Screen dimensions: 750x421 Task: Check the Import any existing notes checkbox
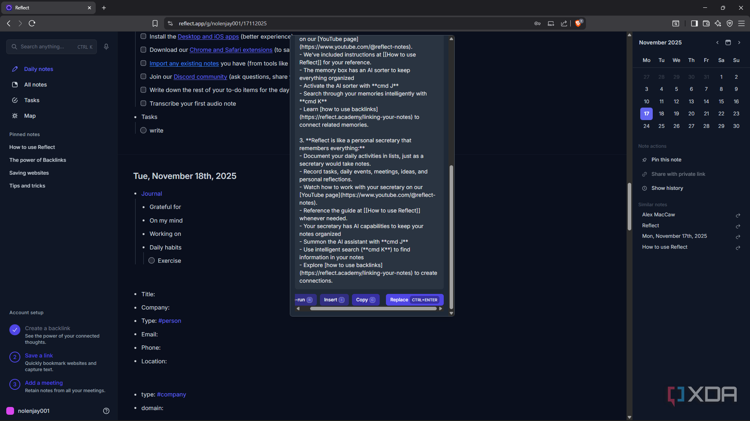click(143, 63)
